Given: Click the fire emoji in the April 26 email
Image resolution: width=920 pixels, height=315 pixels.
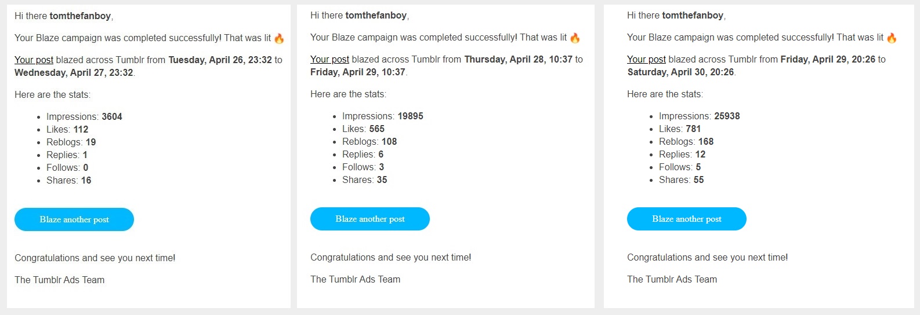Looking at the screenshot, I should [x=279, y=38].
